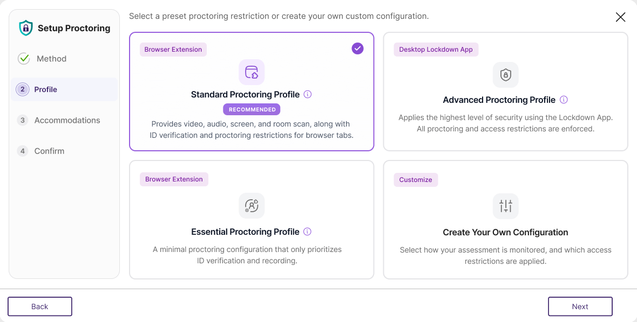Choose the Create Your Own Configuration card

coord(505,242)
